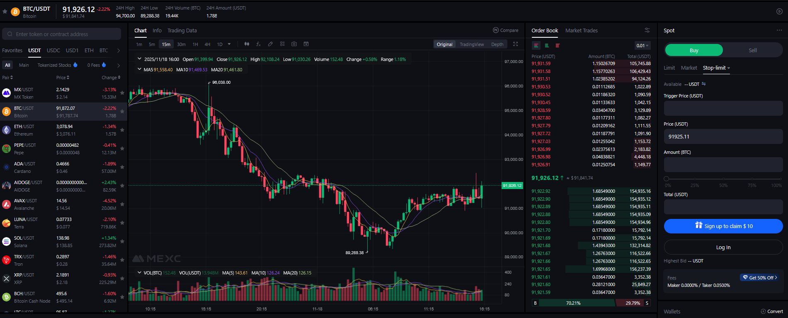Open the Spot panel three-dot menu
Viewport: 788px width, 318px height.
(x=779, y=30)
